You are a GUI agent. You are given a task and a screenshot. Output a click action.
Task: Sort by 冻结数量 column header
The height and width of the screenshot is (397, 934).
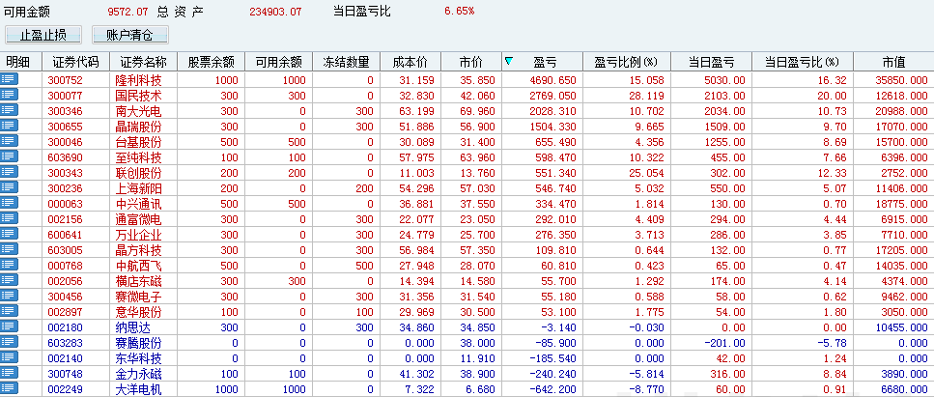(x=346, y=62)
